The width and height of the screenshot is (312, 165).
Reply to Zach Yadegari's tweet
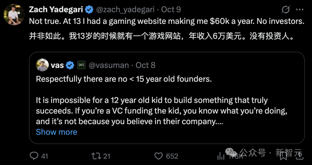pyautogui.click(x=34, y=156)
